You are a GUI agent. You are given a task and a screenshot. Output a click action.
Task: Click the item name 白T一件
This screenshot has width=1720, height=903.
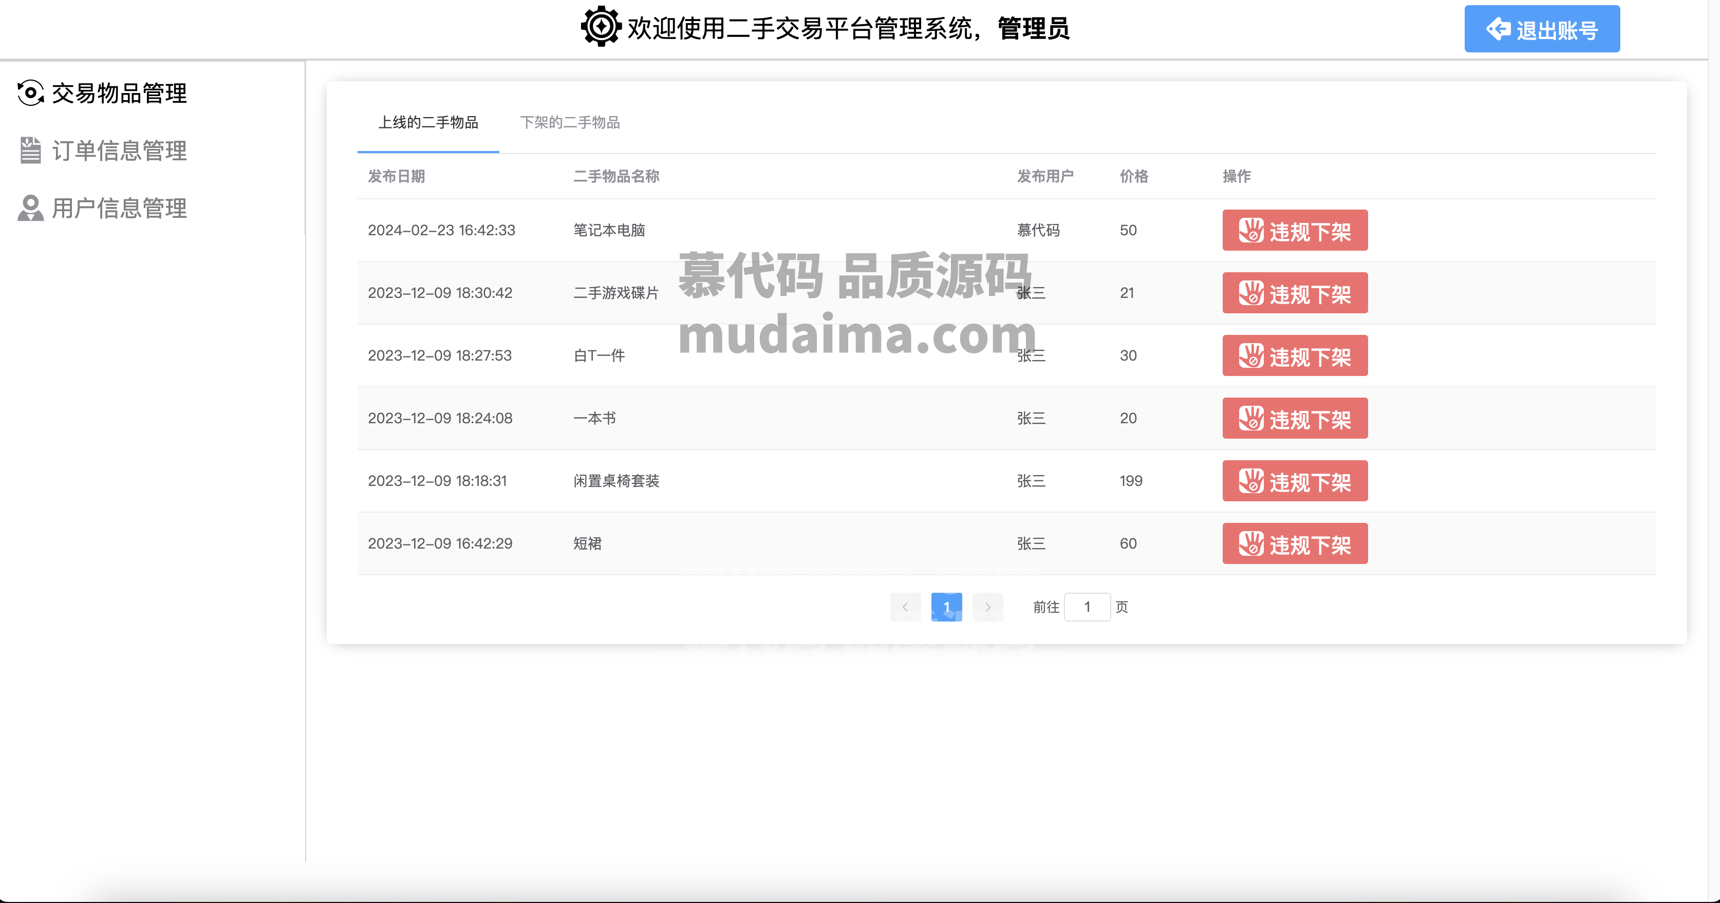[x=599, y=356]
